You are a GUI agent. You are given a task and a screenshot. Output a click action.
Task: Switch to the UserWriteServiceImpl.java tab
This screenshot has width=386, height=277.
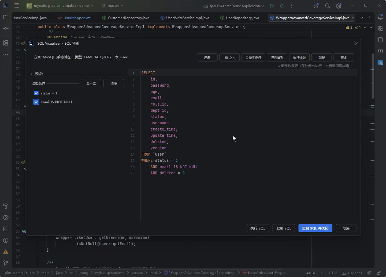185,18
